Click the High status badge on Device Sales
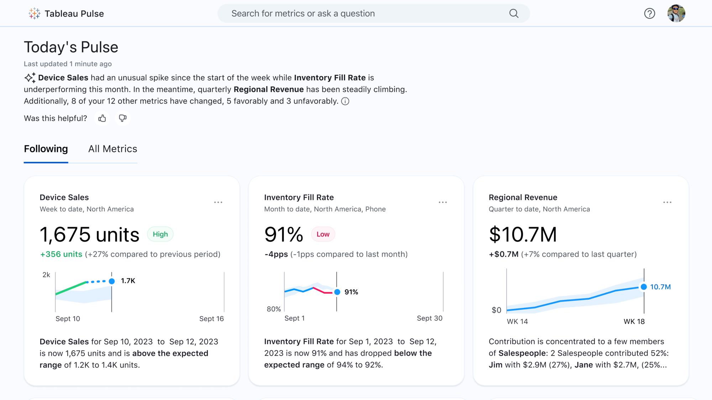Screen dimensions: 712x400 pyautogui.click(x=160, y=234)
